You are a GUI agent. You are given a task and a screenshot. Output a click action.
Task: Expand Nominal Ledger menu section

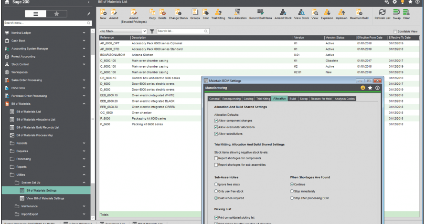pyautogui.click(x=84, y=33)
